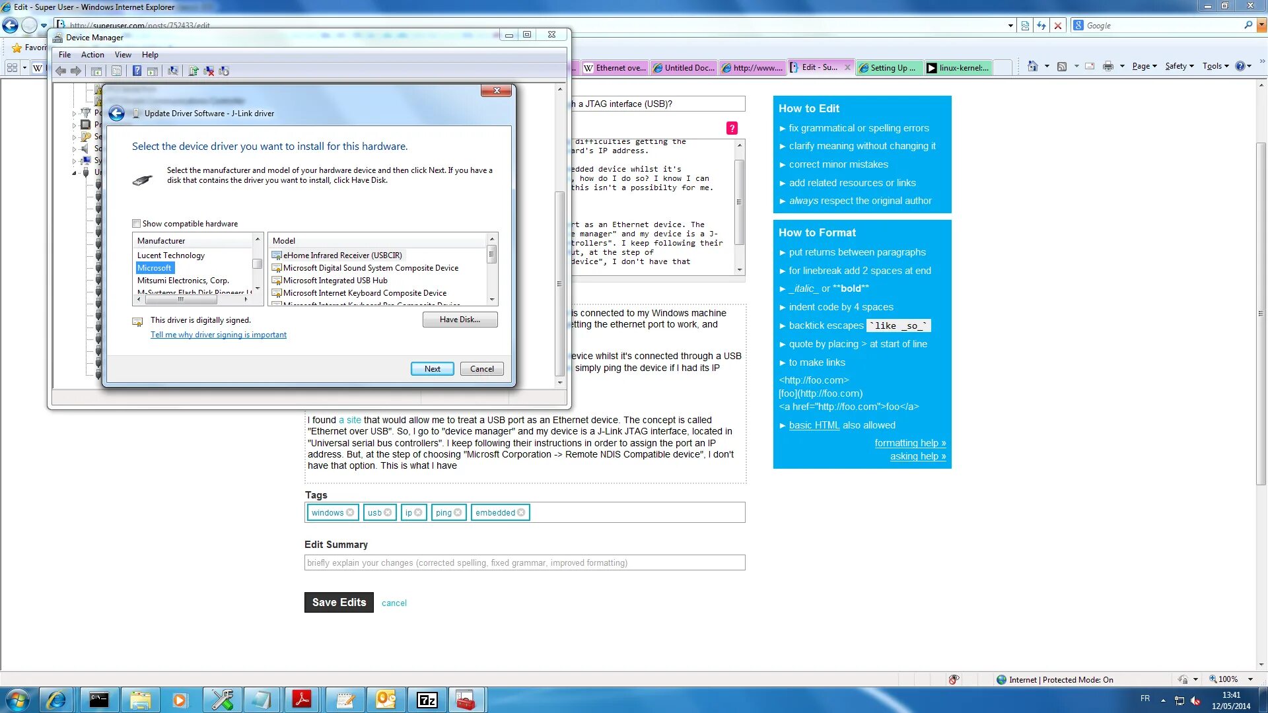Click the cancel link beside Save Edits
Viewport: 1268px width, 713px height.
pos(394,603)
